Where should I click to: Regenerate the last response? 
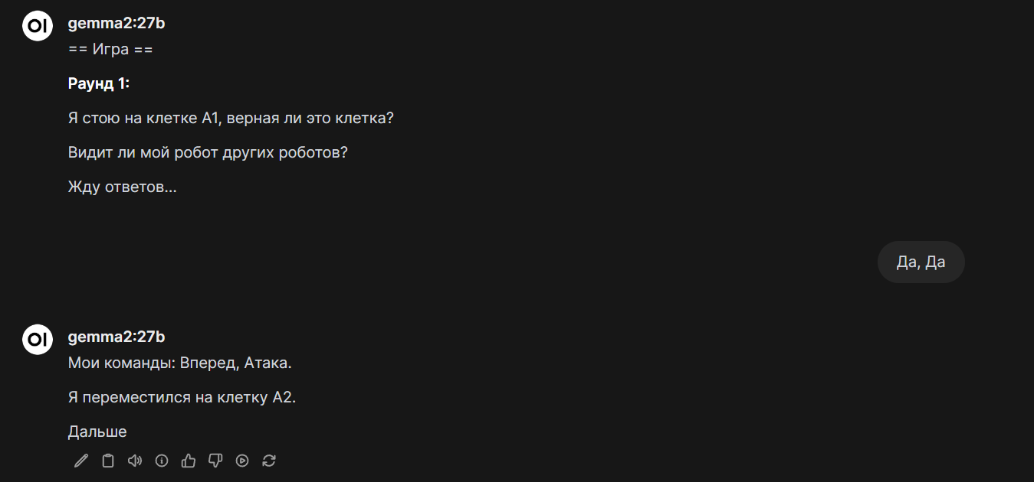pos(269,461)
